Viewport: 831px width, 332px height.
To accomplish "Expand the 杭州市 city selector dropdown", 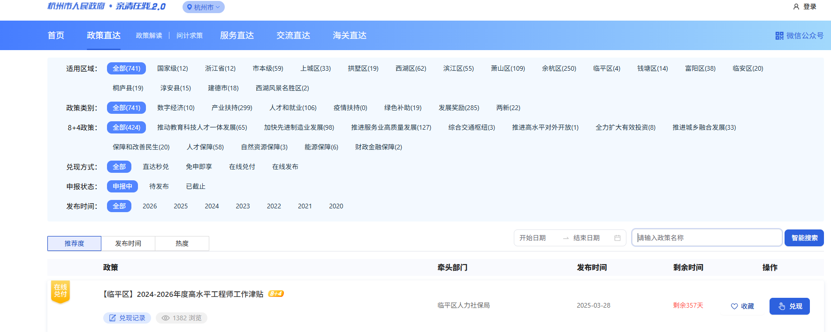I will tap(204, 7).
